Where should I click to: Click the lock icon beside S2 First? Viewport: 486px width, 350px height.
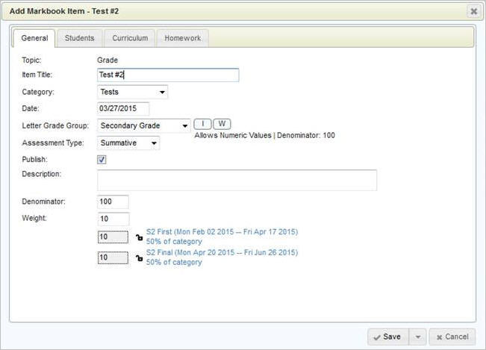point(139,237)
